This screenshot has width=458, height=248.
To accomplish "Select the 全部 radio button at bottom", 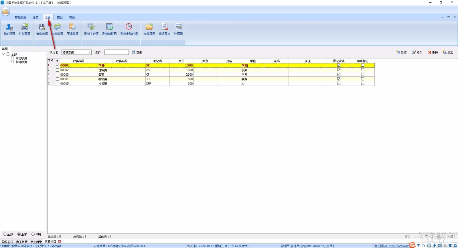I will click(5, 234).
